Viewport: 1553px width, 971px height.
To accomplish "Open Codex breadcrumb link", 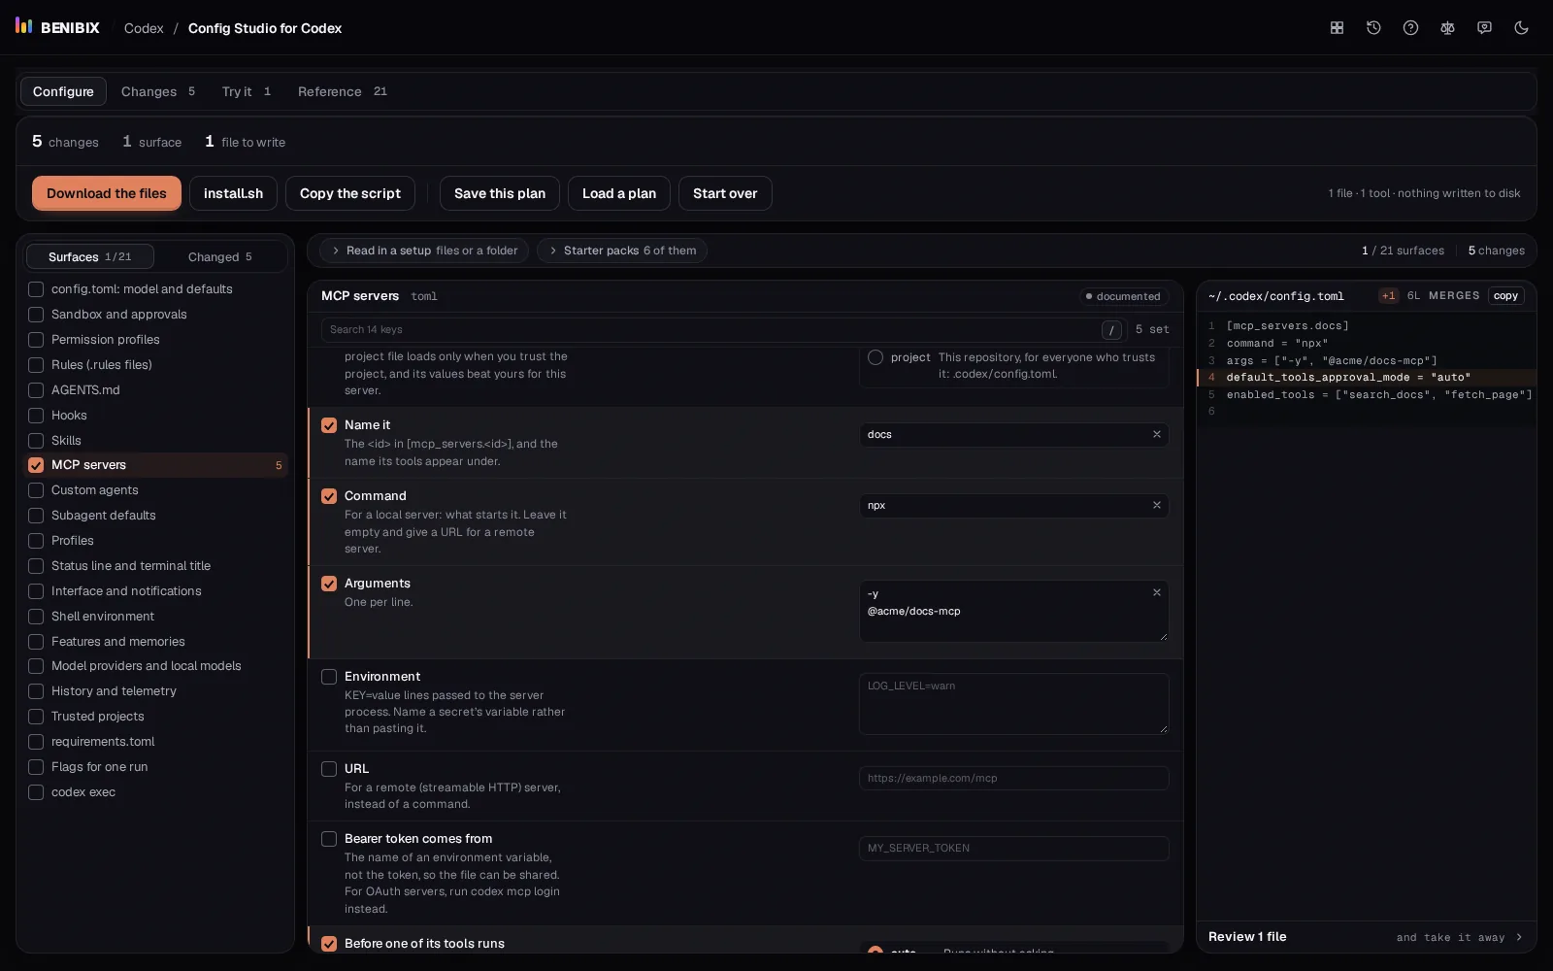I will [144, 28].
